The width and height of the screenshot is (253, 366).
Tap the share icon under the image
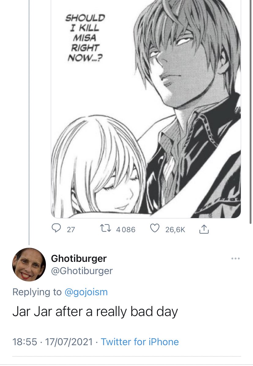pyautogui.click(x=204, y=229)
